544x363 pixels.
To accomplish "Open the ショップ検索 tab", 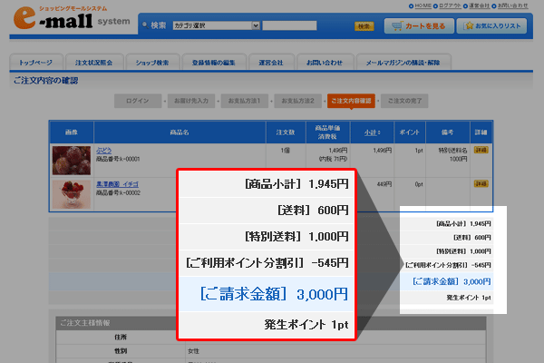I will pyautogui.click(x=151, y=63).
